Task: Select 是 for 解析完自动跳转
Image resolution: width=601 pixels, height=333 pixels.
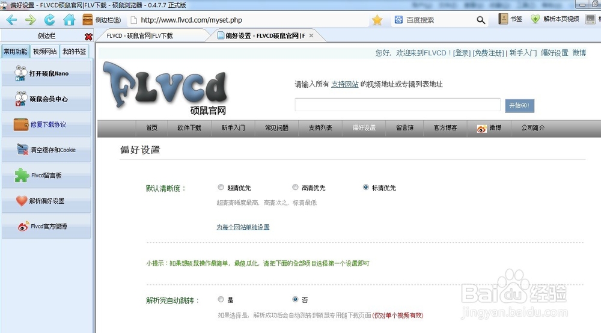Action: 221,299
